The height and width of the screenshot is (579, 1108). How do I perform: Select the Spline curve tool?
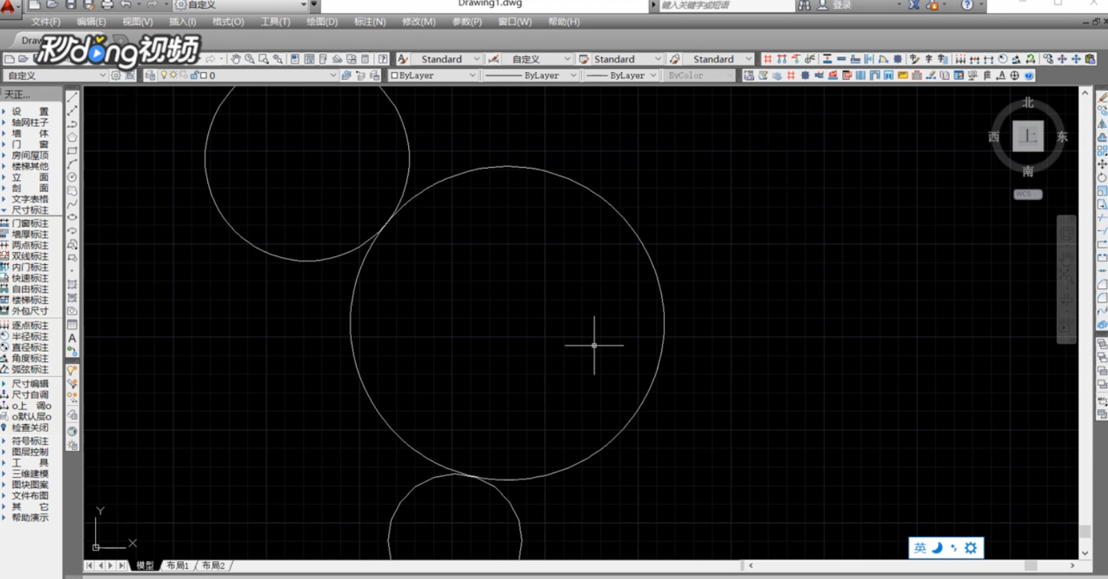tap(72, 204)
